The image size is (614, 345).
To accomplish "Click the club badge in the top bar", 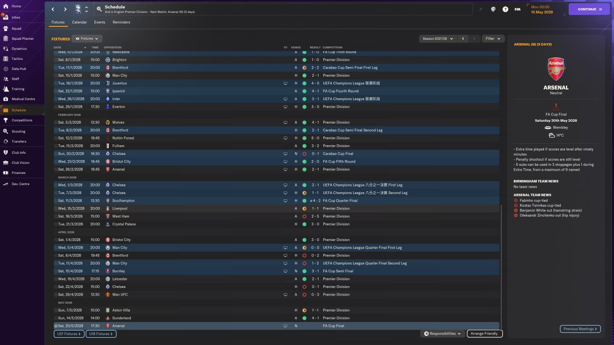I will coord(78,9).
